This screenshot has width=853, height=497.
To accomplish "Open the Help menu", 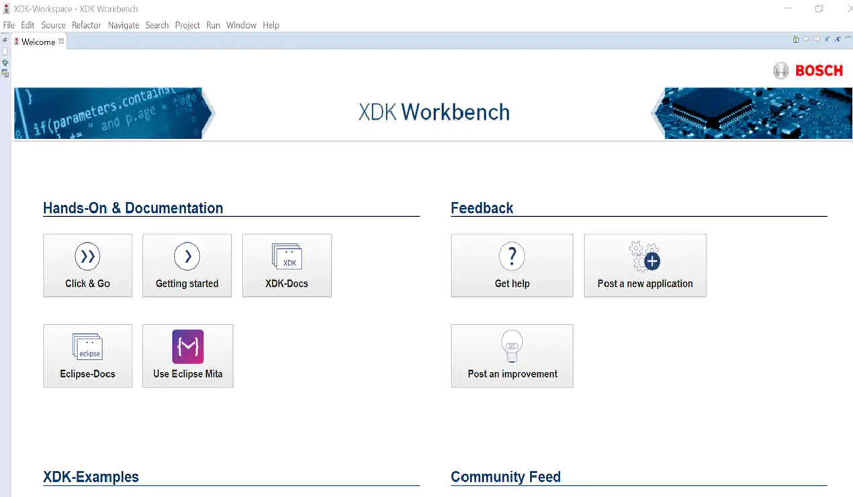I will 271,25.
